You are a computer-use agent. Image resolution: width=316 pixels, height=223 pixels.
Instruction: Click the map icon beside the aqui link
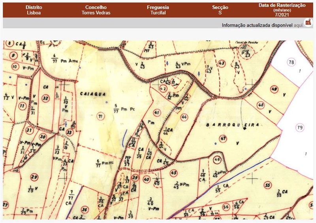pyautogui.click(x=308, y=23)
